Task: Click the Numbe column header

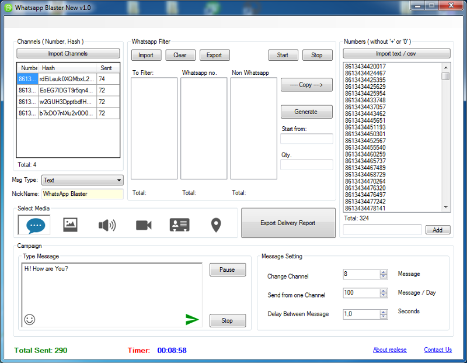Action: pos(27,68)
